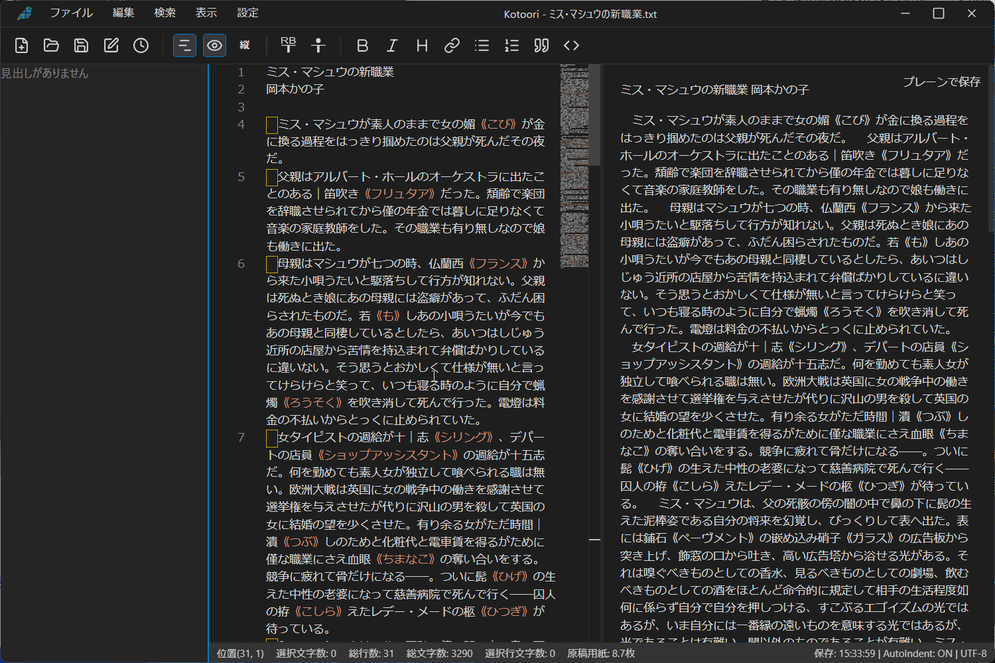Screen dimensions: 995x663
Task: Switch to vertical writing with 縦 icon
Action: tap(245, 46)
